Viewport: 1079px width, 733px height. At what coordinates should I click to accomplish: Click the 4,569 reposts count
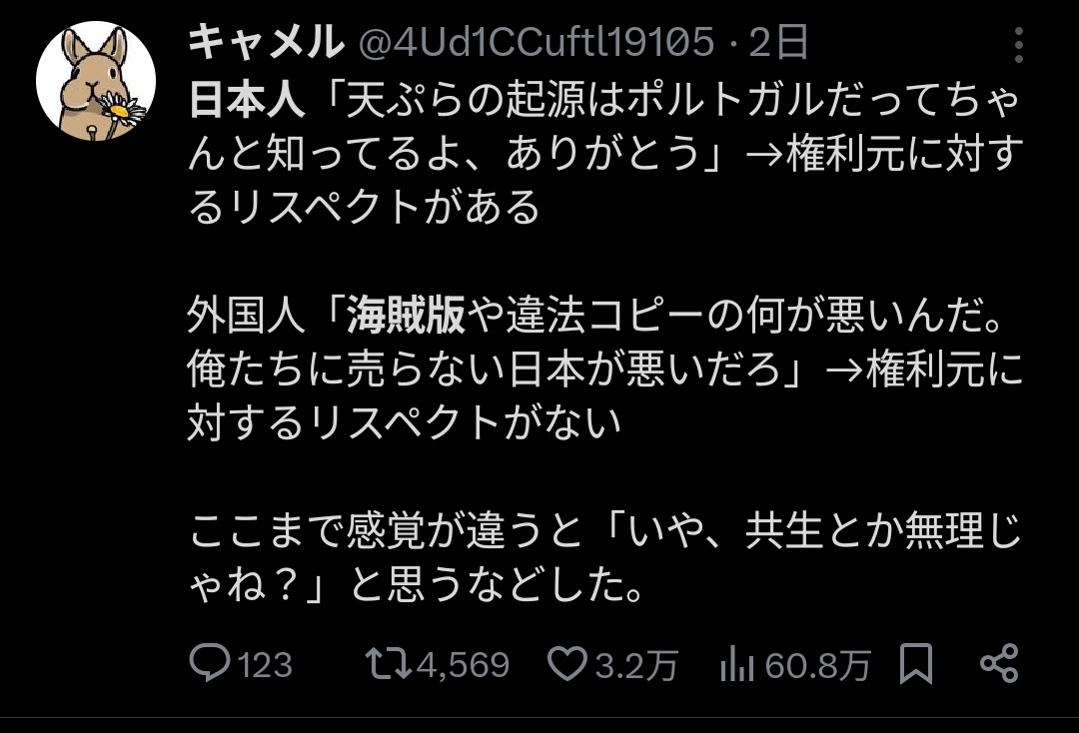point(464,665)
